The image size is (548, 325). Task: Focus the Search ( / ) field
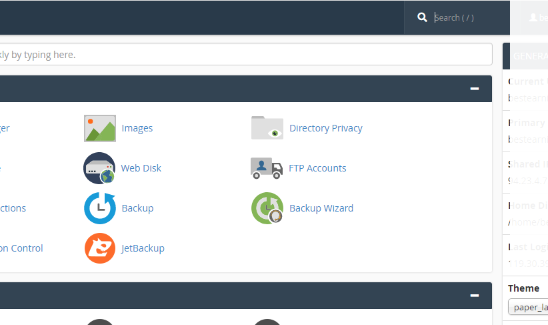click(x=467, y=17)
